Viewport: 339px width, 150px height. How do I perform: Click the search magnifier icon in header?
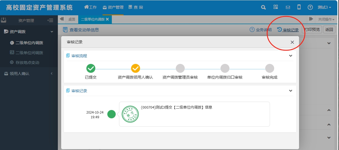[263, 7]
